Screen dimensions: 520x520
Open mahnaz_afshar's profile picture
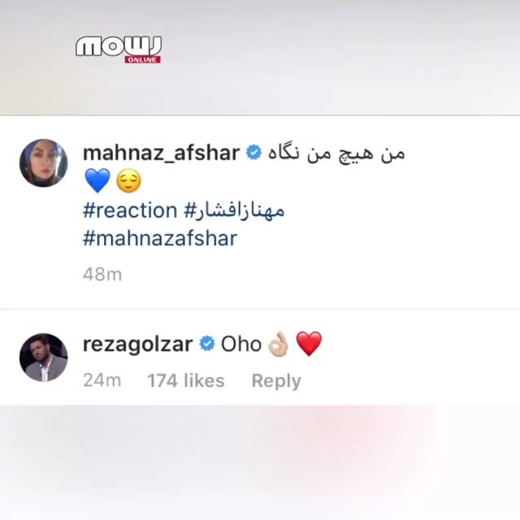tap(43, 163)
